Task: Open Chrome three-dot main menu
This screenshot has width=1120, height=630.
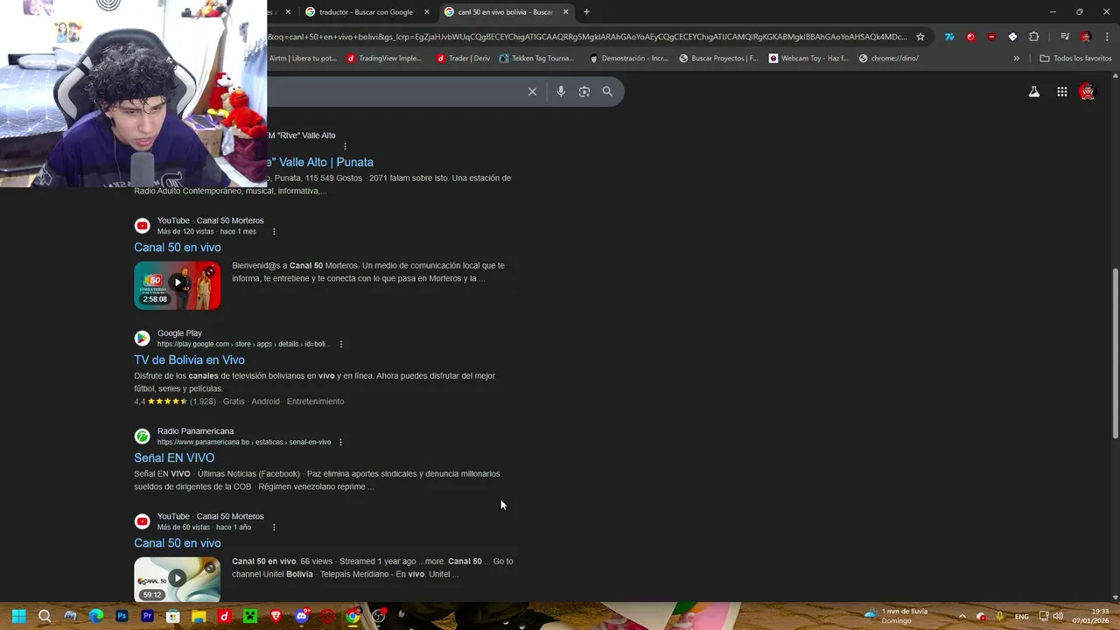Action: click(1107, 37)
